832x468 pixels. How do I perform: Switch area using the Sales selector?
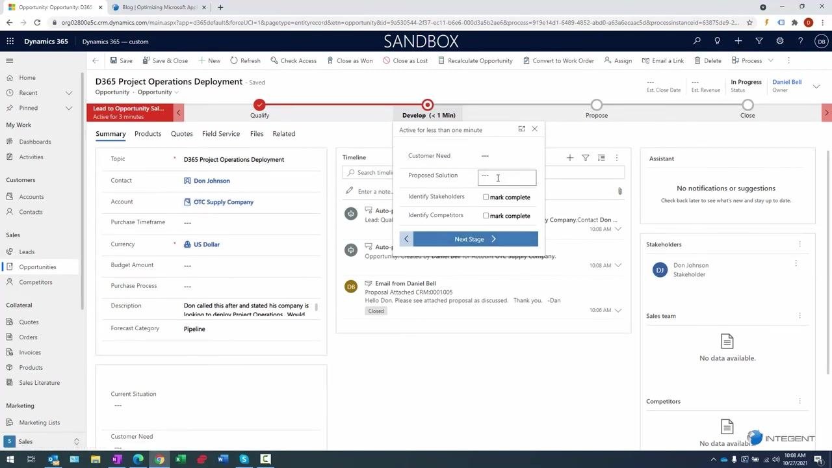pyautogui.click(x=42, y=441)
